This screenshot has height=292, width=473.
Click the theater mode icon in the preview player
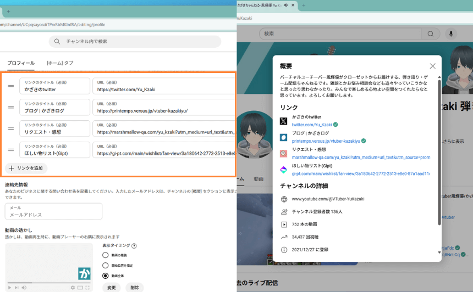(80, 288)
